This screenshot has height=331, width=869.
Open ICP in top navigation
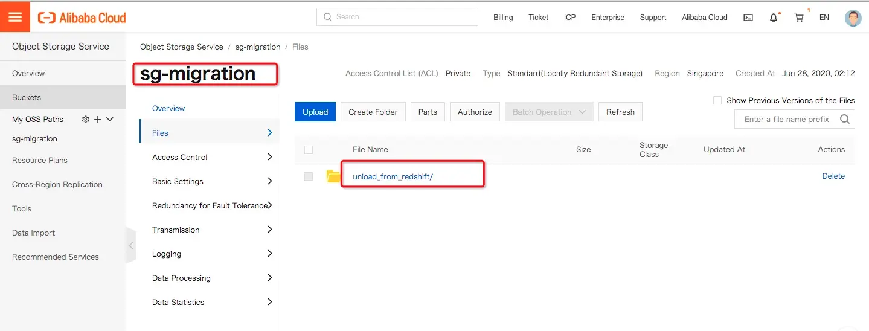569,18
